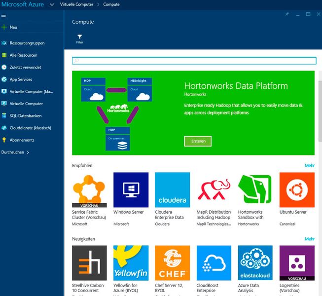Open Zuletzt verwendet in sidebar
The image size is (322, 296).
click(25, 67)
